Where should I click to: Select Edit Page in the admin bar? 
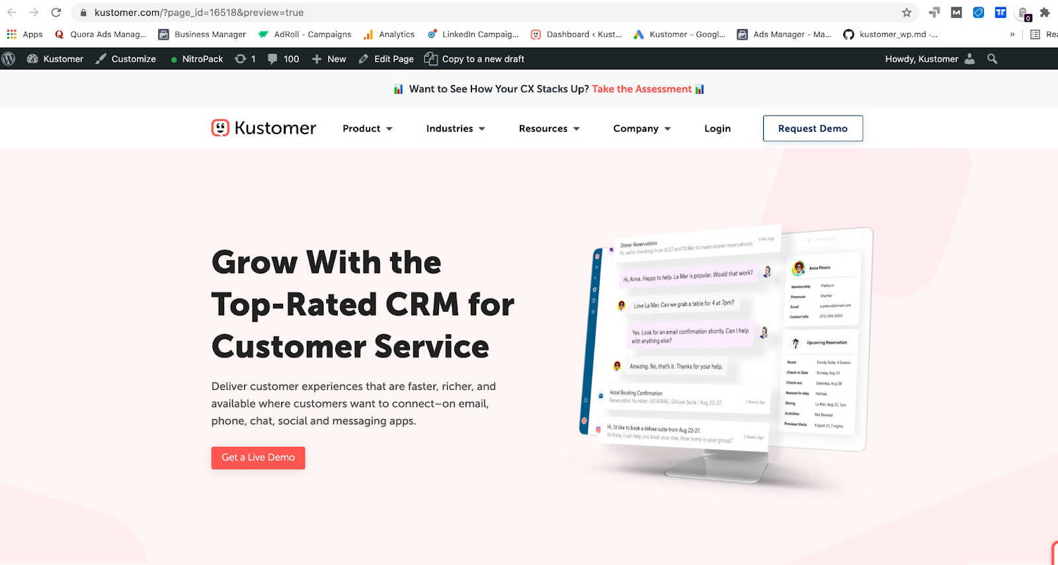(x=386, y=59)
